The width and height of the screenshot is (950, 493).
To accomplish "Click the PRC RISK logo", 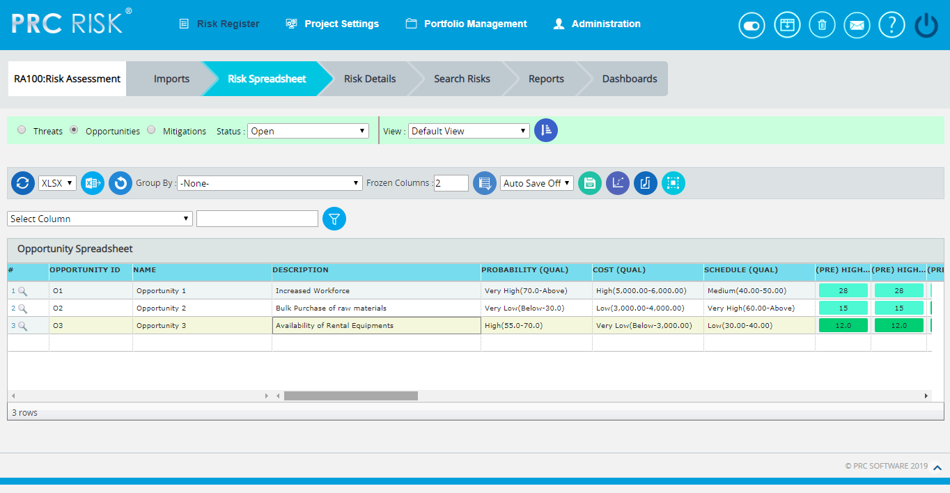I will pyautogui.click(x=71, y=22).
